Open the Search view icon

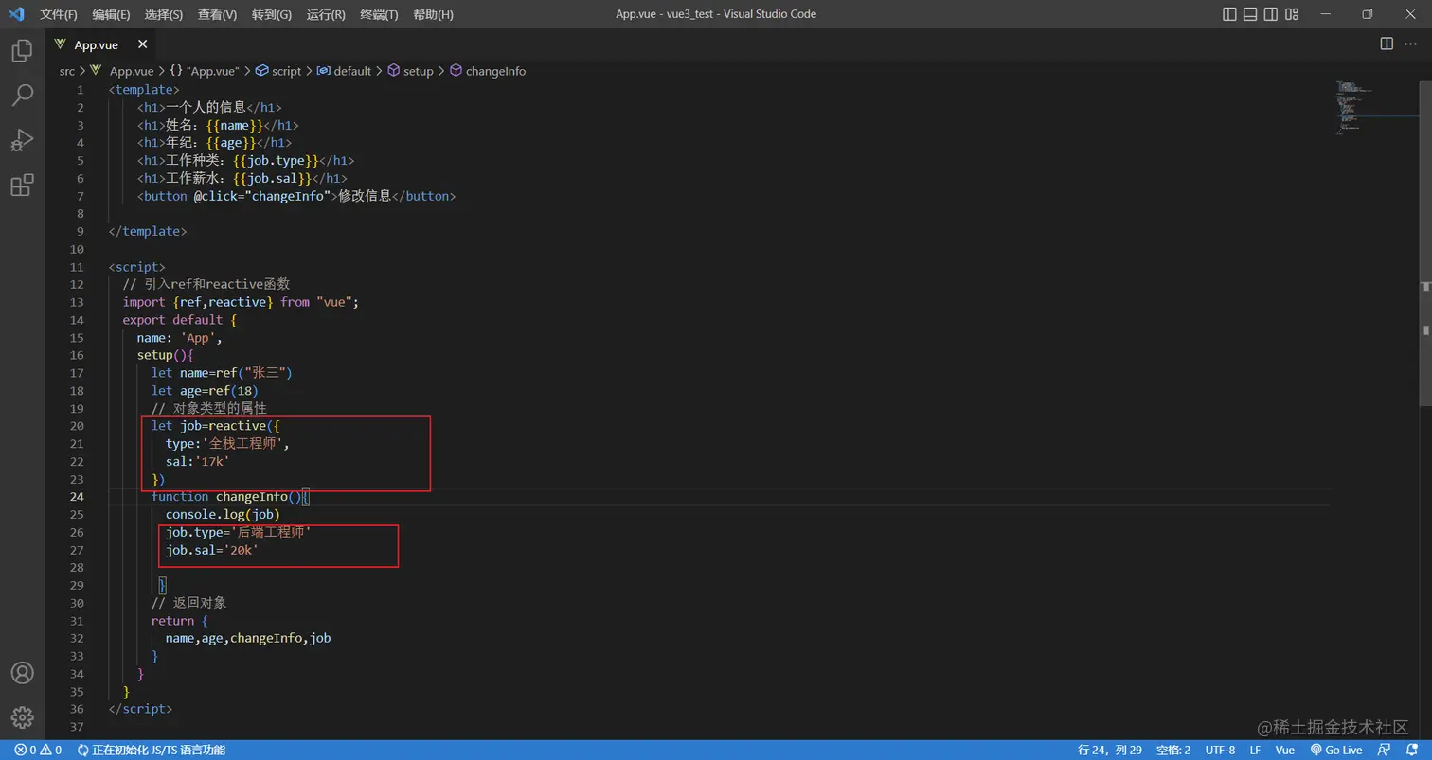pos(22,95)
